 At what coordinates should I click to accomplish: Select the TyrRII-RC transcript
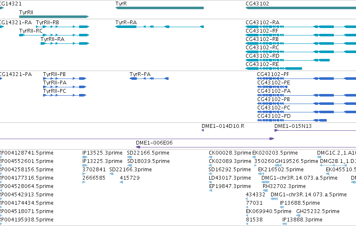click(x=54, y=35)
